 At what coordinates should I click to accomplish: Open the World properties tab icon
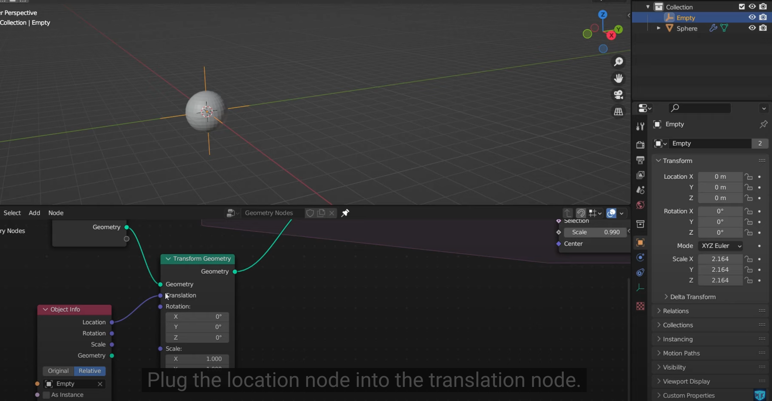tap(640, 205)
